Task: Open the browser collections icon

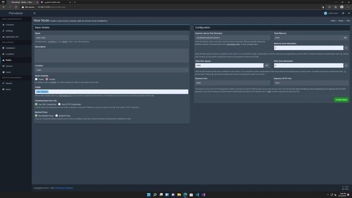Action: pos(335,7)
